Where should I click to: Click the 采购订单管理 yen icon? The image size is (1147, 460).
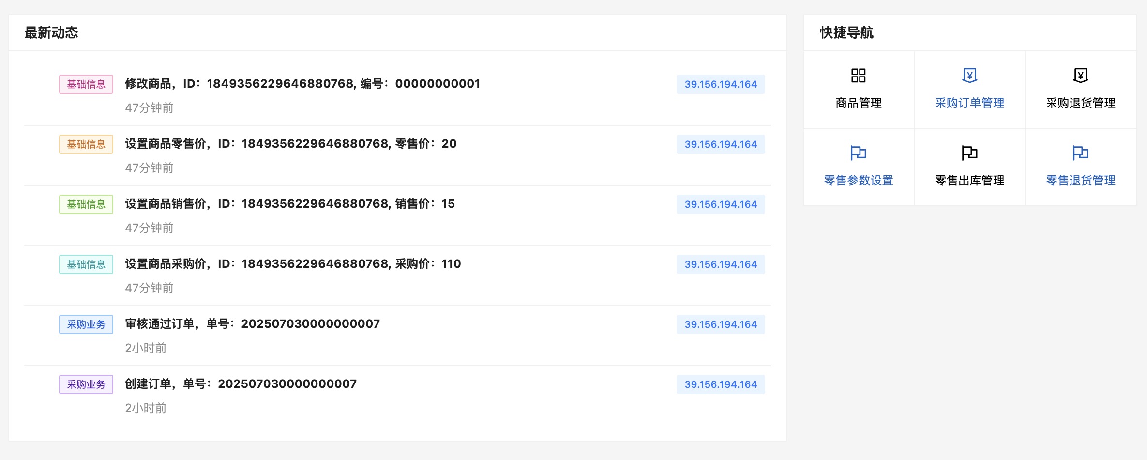[x=969, y=76]
